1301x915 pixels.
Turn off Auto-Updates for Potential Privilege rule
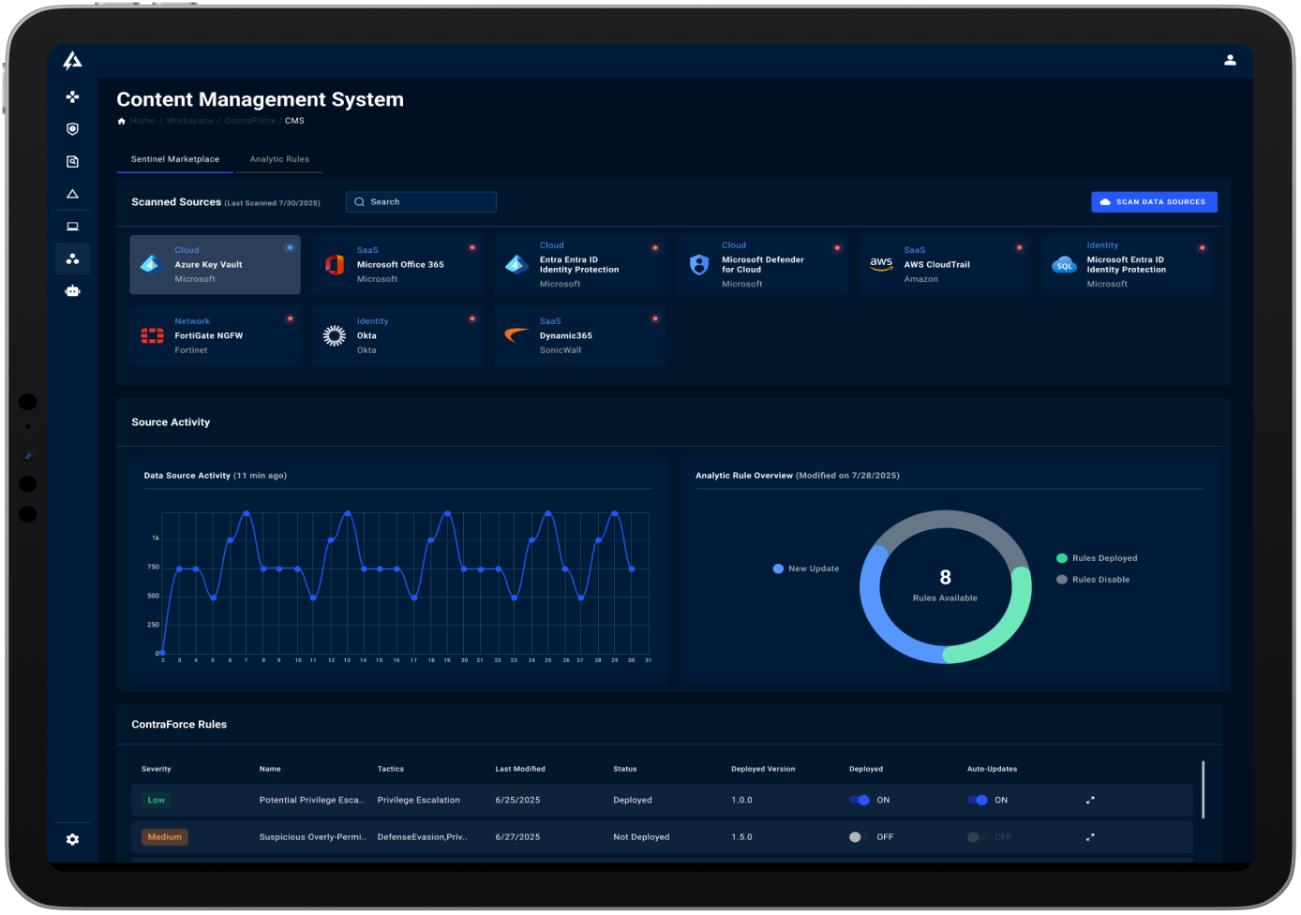[978, 800]
